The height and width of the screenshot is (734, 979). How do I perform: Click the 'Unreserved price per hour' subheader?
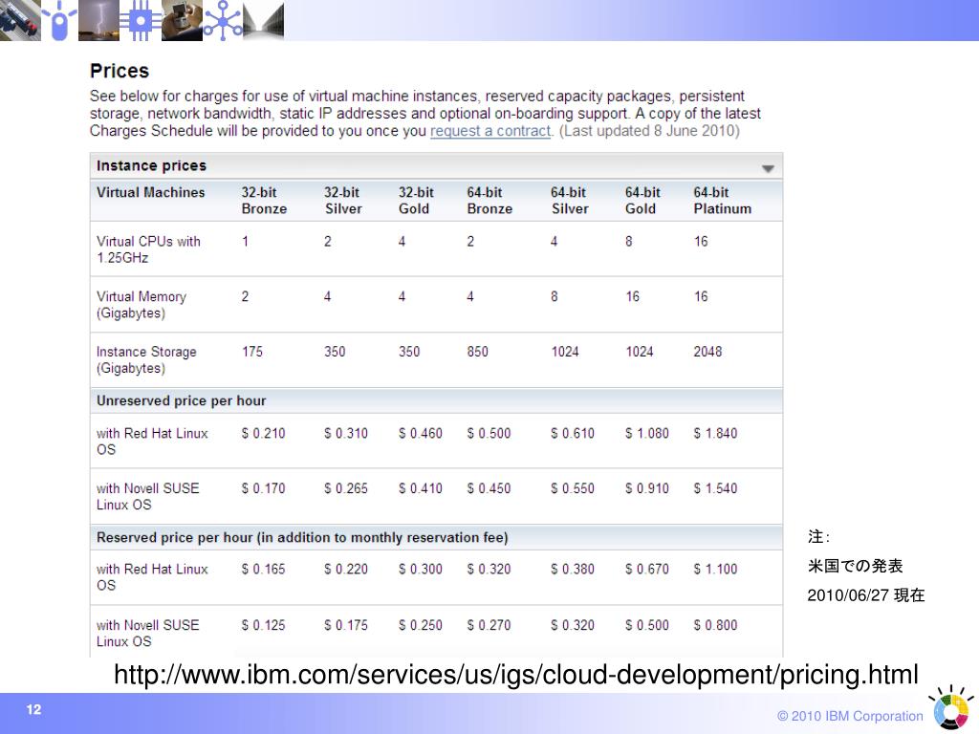[x=181, y=400]
